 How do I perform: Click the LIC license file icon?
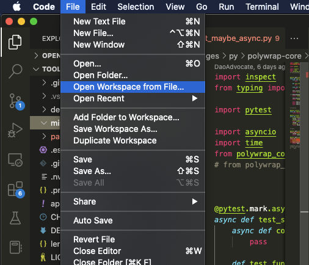point(43,257)
